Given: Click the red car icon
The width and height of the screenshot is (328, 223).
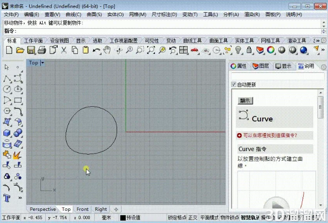Looking at the screenshot, I should point(194,50).
